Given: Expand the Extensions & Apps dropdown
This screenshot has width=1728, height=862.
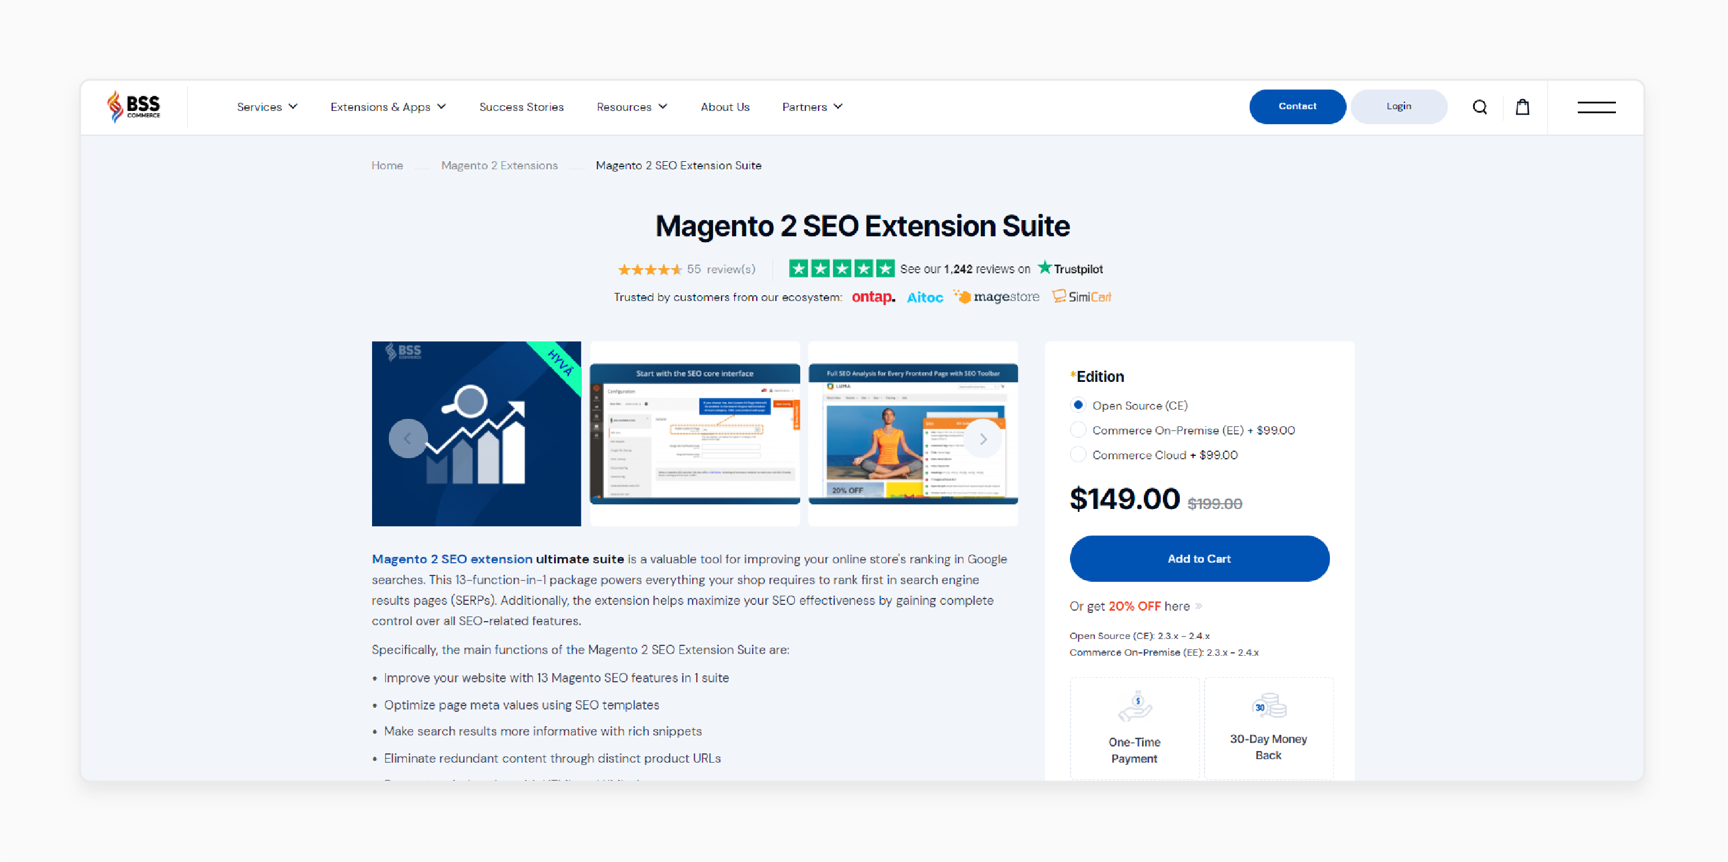Looking at the screenshot, I should tap(388, 107).
